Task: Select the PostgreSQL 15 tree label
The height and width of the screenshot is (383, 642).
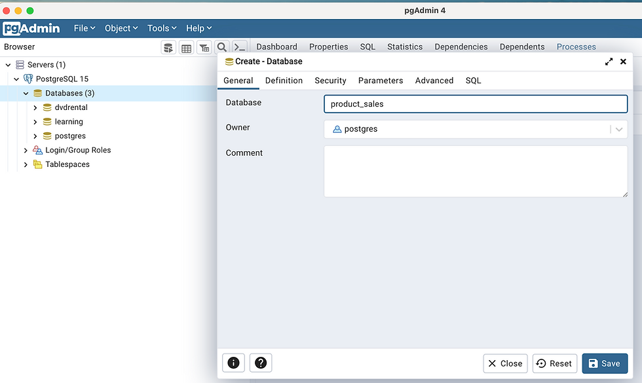Action: [x=62, y=79]
